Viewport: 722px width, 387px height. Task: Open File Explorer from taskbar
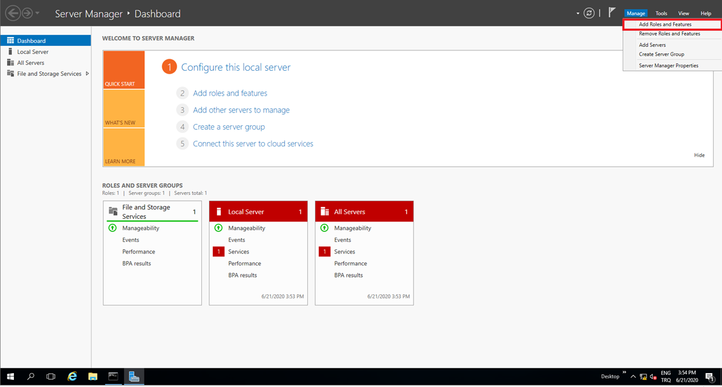(x=93, y=376)
